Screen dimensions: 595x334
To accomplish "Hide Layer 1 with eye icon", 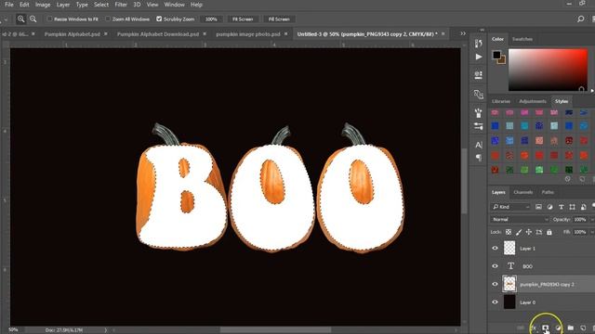I will coord(495,248).
